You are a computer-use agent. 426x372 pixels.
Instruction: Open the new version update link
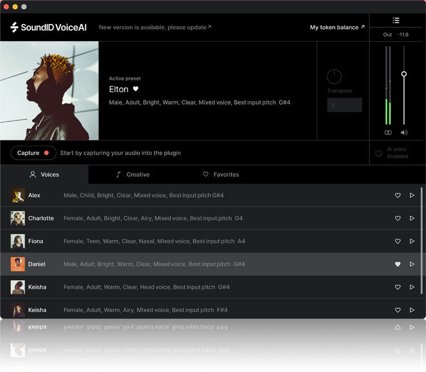pos(155,27)
